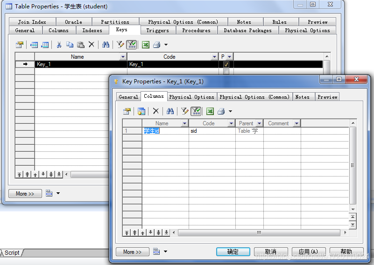The height and width of the screenshot is (265, 374).
Task: Toggle Enable Filter icon in Key Properties toolbar
Action: [196, 111]
